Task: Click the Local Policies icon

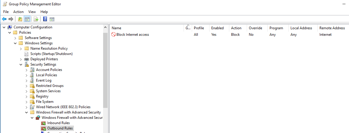Action: tap(32, 75)
